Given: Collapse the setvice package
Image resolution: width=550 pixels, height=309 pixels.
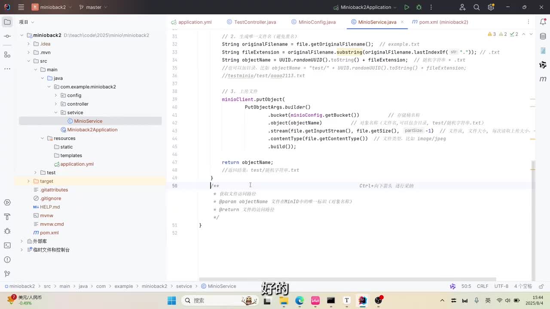Looking at the screenshot, I should tap(56, 112).
